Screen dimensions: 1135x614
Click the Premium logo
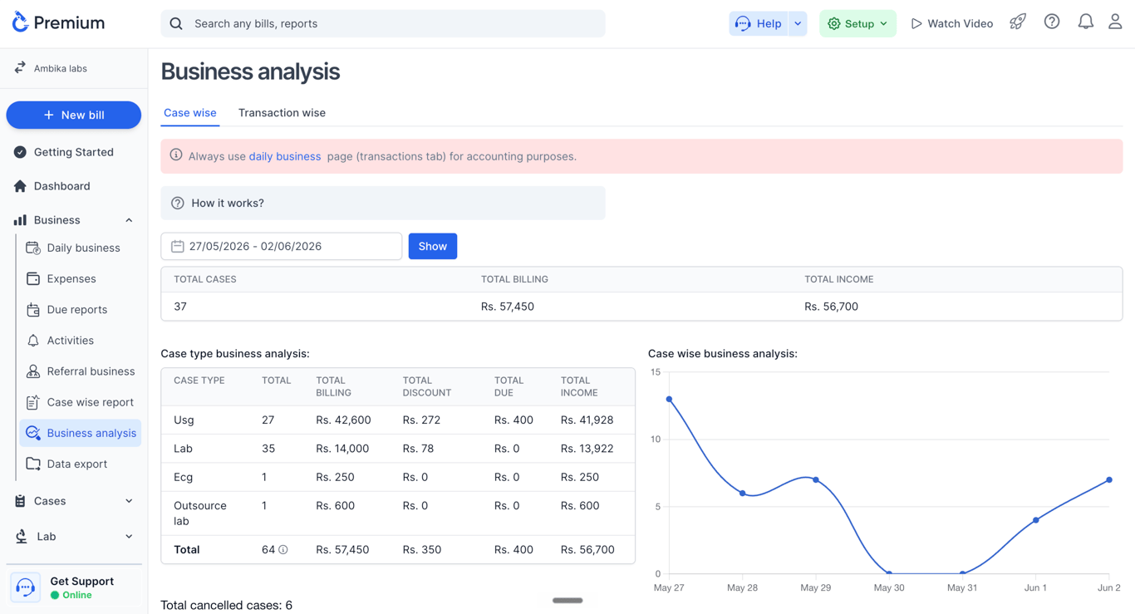pos(58,22)
